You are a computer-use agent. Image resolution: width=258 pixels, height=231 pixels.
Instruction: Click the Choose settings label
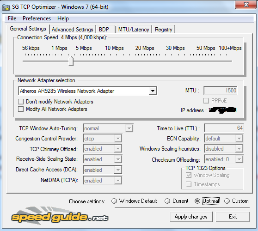[87, 201]
